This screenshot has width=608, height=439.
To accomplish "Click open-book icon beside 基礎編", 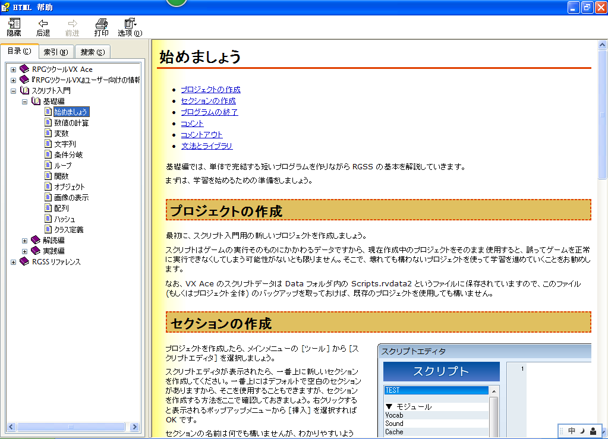I will (36, 101).
